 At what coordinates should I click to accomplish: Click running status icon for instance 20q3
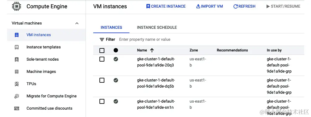(x=116, y=59)
